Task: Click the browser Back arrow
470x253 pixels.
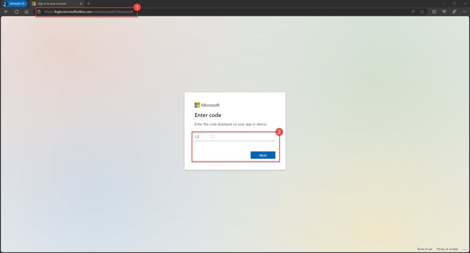Action: [x=6, y=11]
